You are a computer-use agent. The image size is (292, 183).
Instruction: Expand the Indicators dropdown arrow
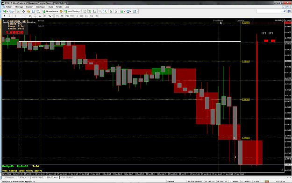(x=124, y=11)
